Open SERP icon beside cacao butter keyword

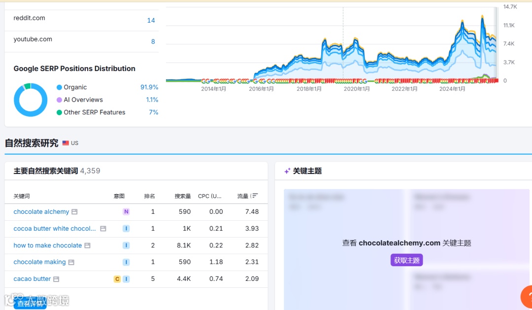(56, 279)
